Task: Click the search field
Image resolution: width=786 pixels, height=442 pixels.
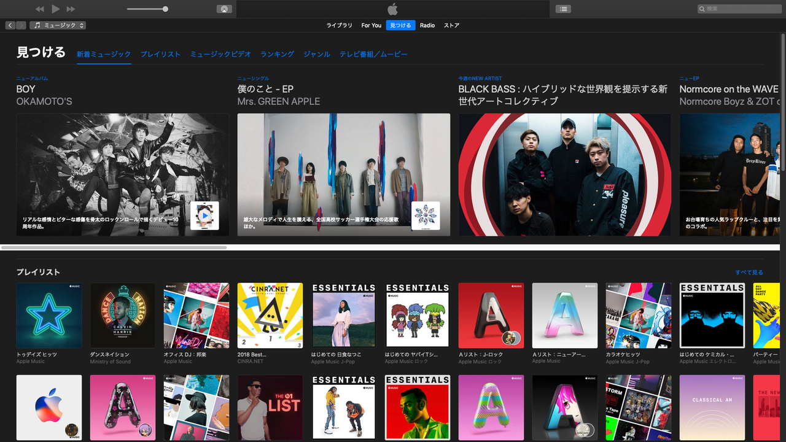Action: (x=739, y=9)
